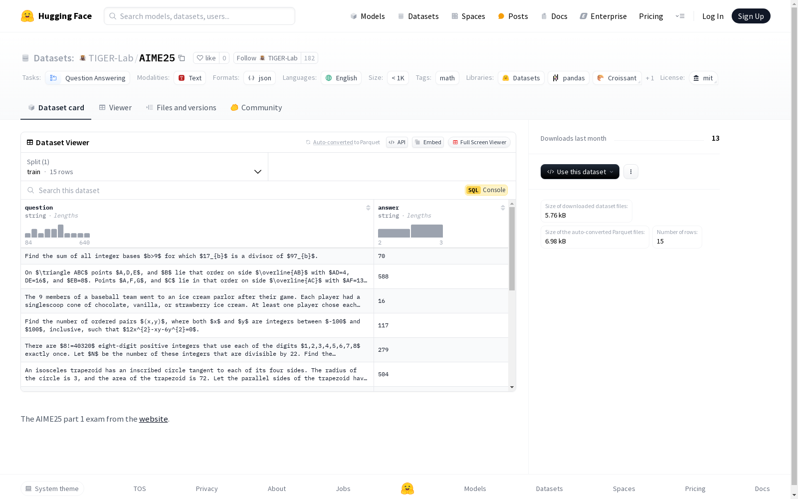Open the API button
Screen dimensions: 798x499
coord(397,142)
